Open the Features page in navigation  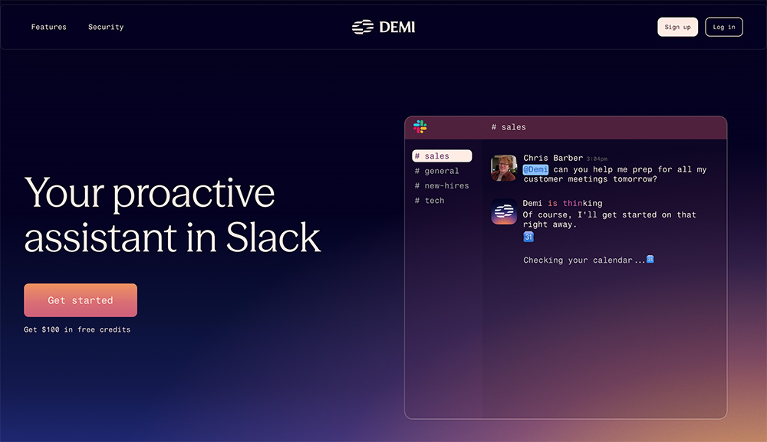coord(48,27)
